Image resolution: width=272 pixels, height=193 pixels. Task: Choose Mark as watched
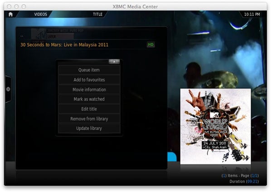point(89,99)
